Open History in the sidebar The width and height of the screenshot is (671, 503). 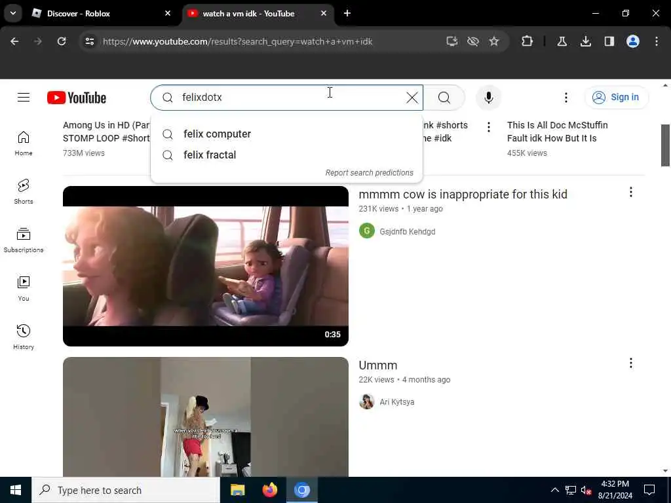pos(24,337)
